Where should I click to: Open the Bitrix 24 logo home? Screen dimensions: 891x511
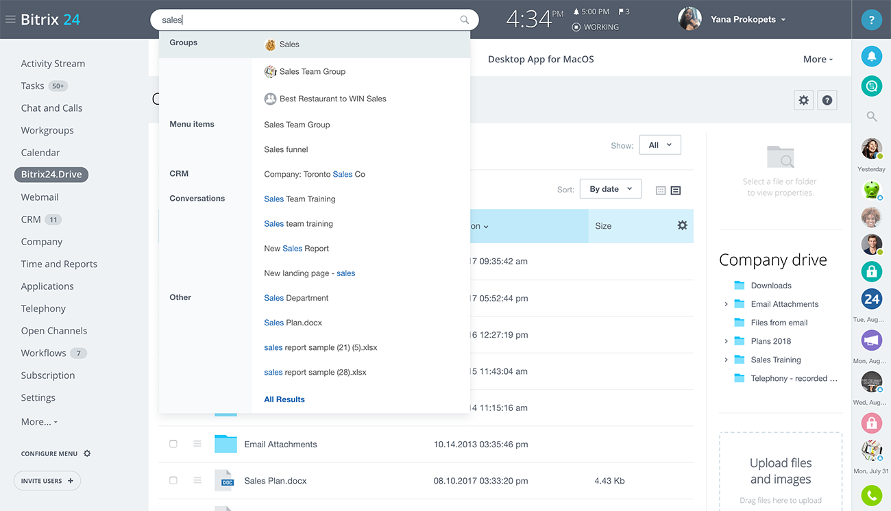[51, 19]
